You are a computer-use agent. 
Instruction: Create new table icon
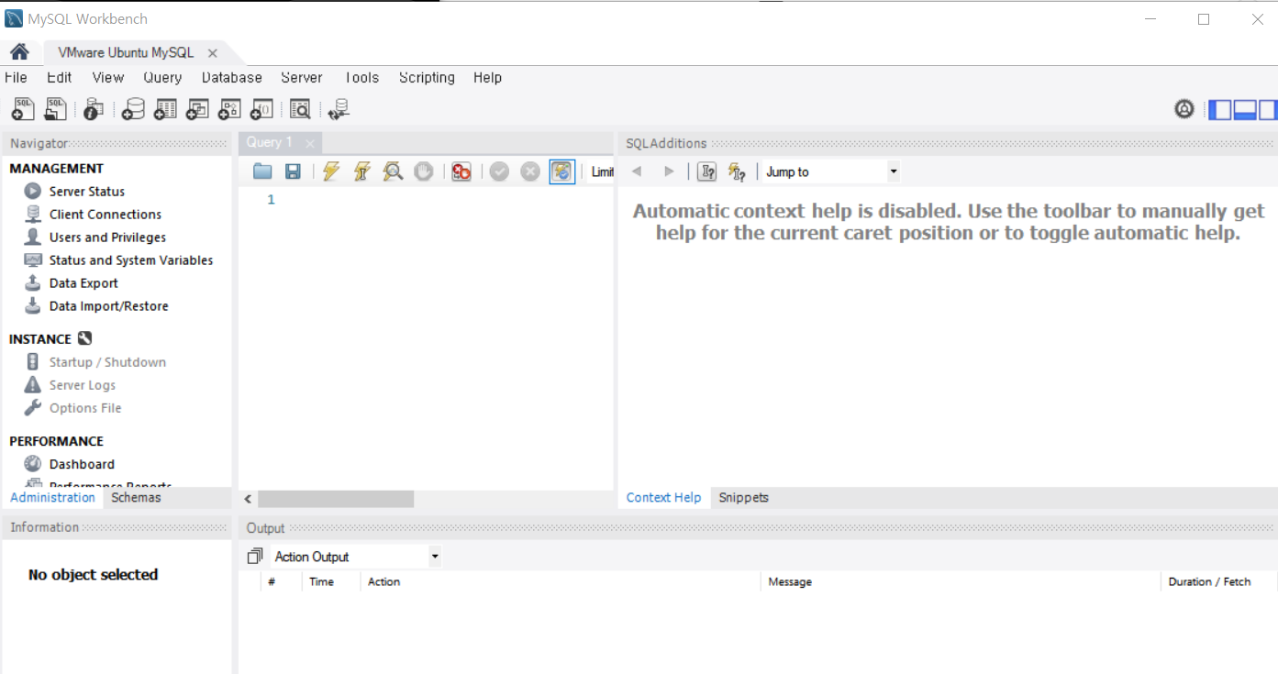tap(165, 109)
